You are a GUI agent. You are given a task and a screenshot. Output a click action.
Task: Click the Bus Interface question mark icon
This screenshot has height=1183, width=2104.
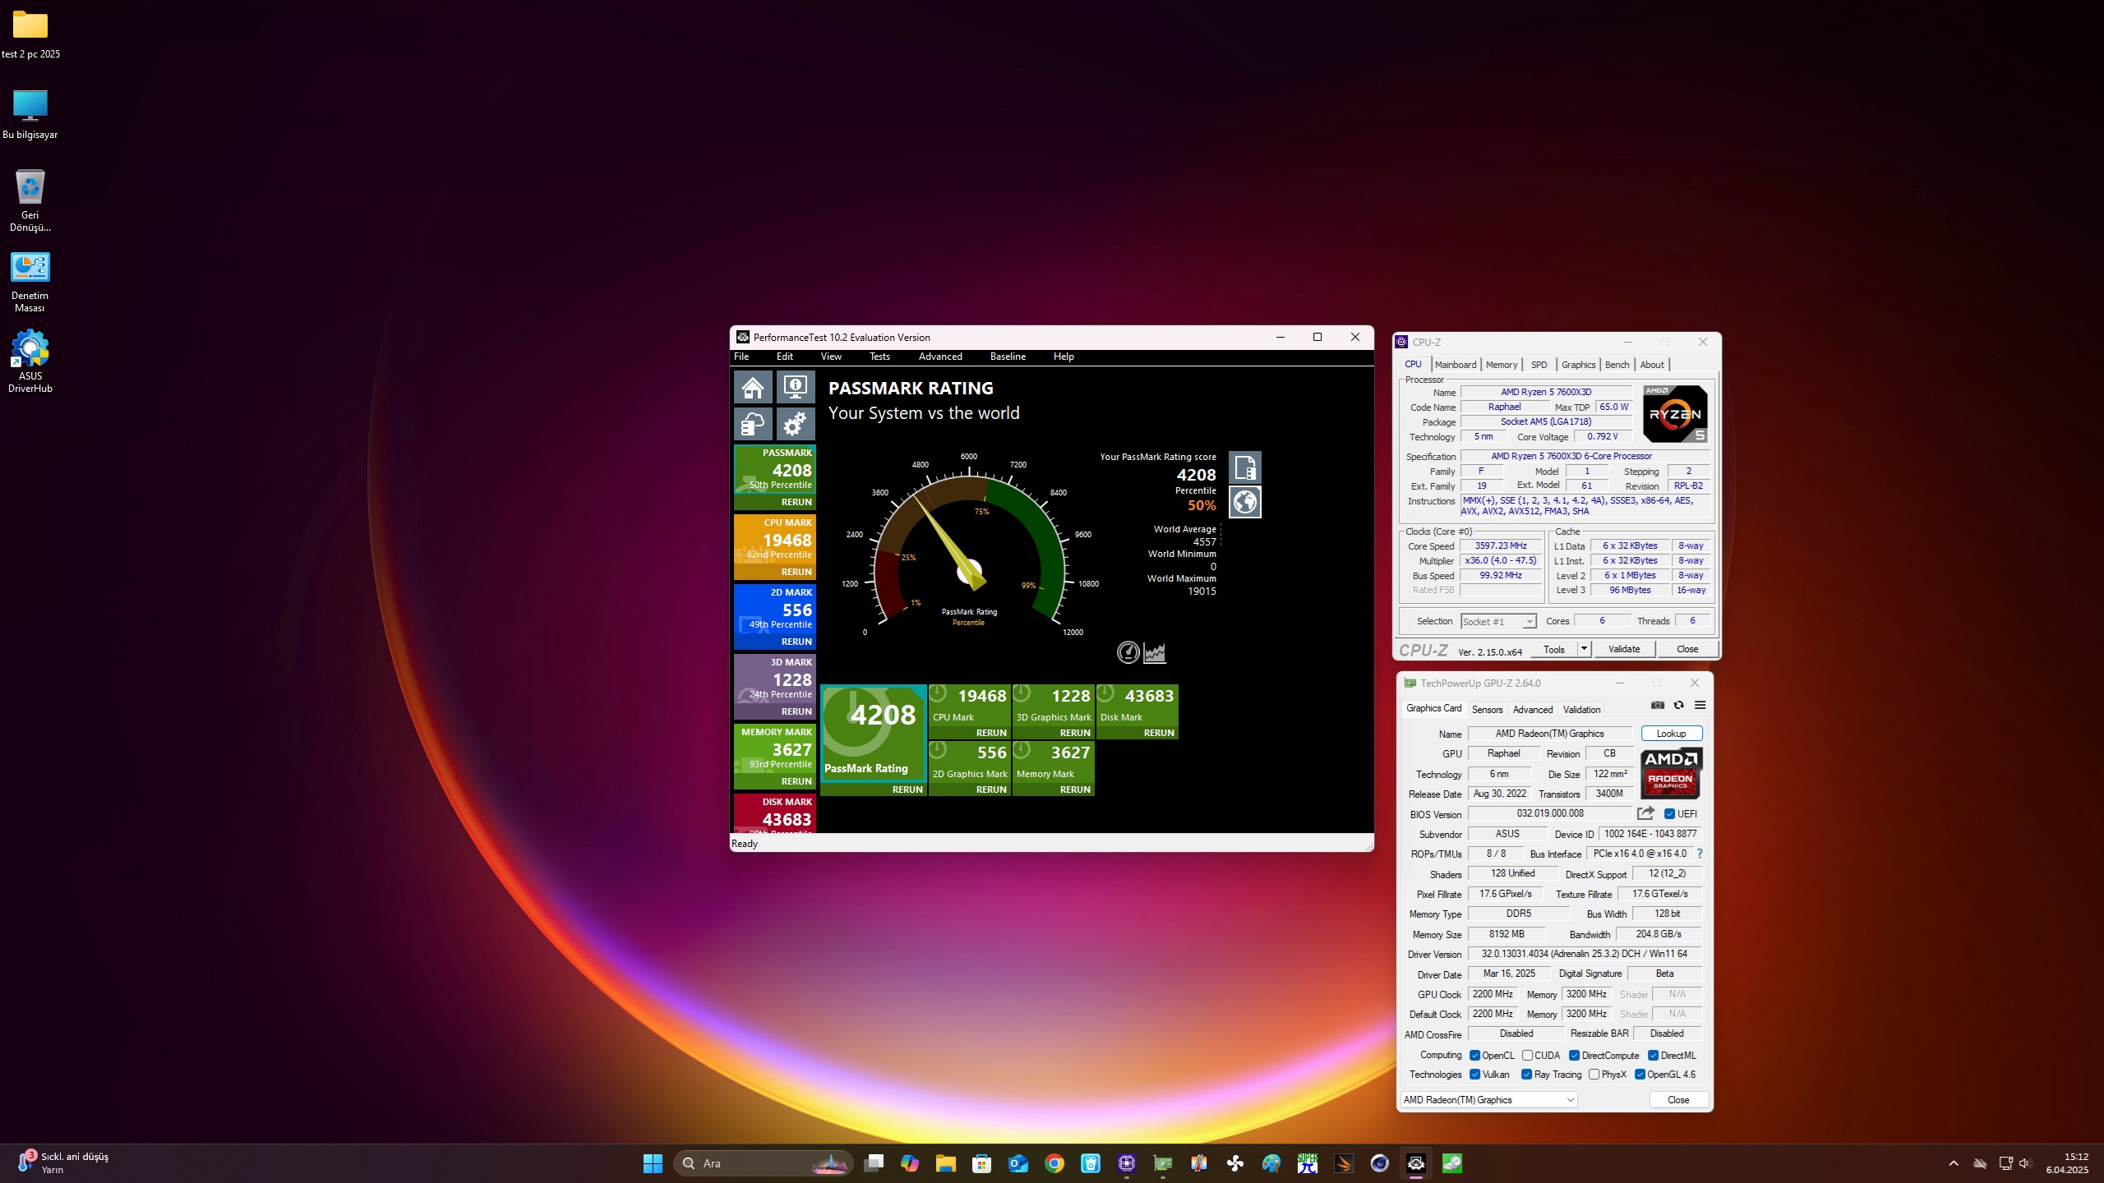pyautogui.click(x=1700, y=854)
